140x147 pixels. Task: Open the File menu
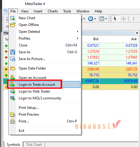click(x=13, y=11)
